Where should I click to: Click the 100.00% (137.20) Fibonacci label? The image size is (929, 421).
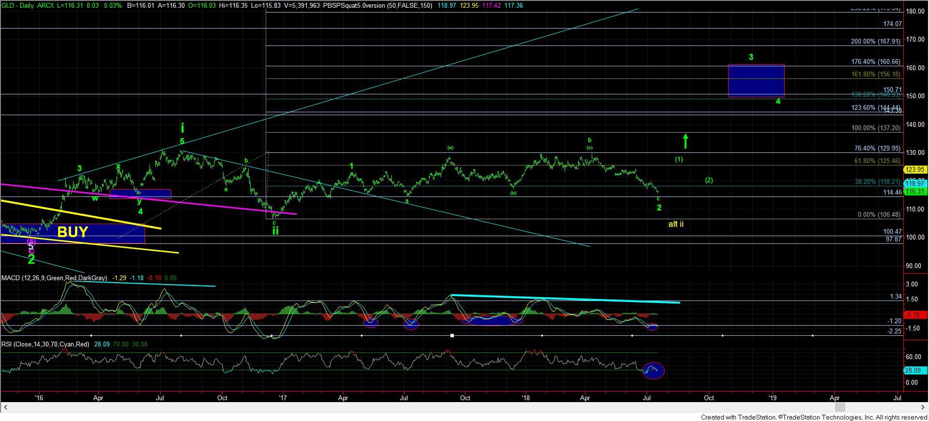tap(875, 128)
